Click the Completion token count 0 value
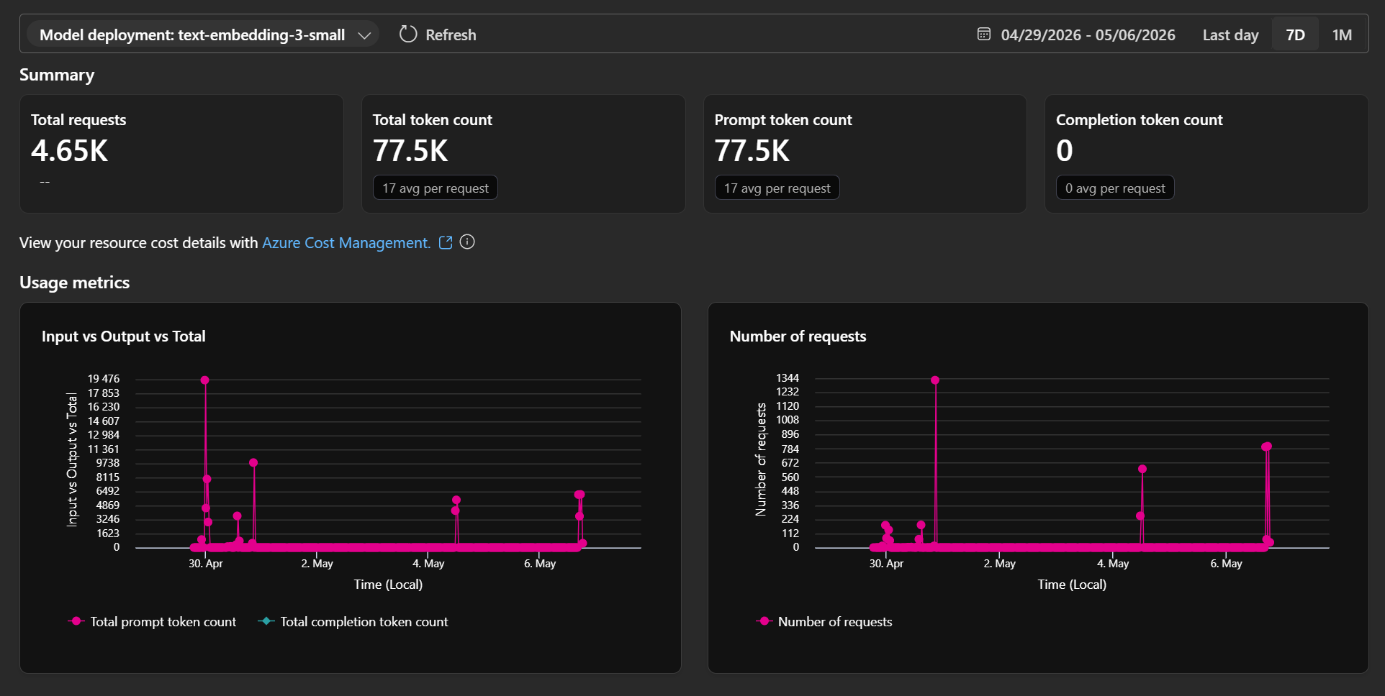 pos(1065,151)
